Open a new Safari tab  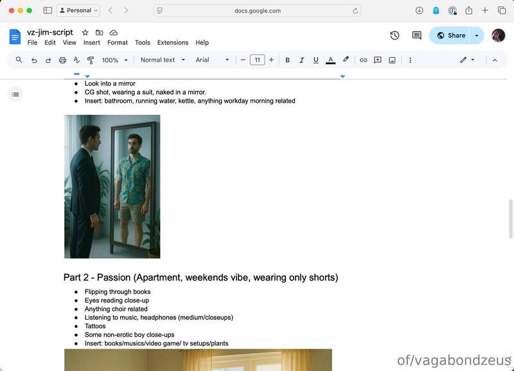click(x=485, y=10)
